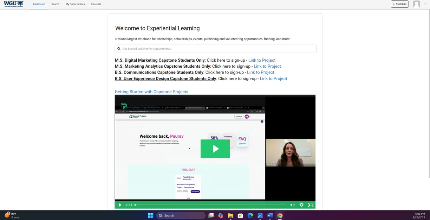Viewport: 430px width, 220px height.
Task: Click the Switch to button
Action: [x=399, y=4]
